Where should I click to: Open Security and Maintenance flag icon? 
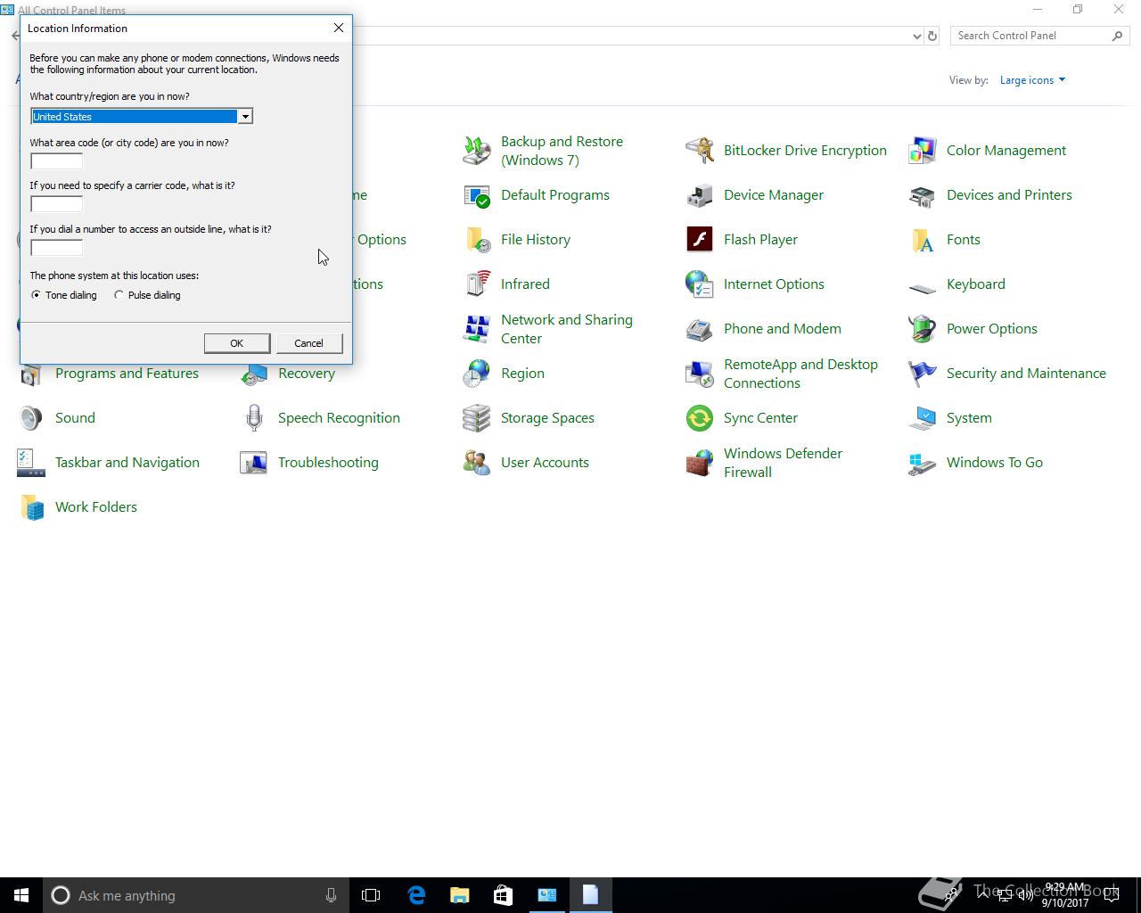(x=923, y=374)
